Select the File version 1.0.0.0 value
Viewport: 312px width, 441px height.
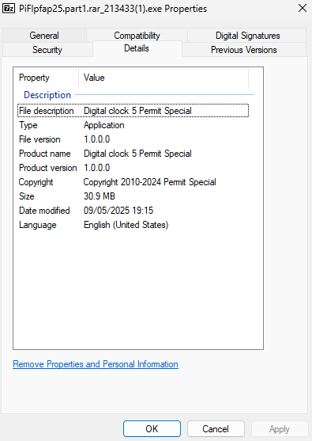point(97,139)
